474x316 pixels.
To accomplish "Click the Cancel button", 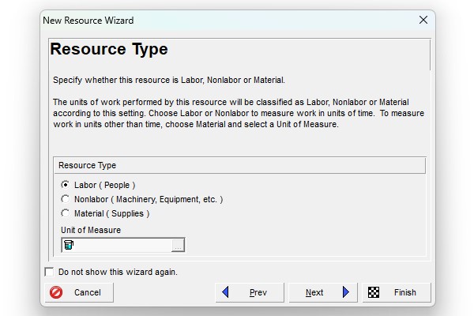I will 79,292.
